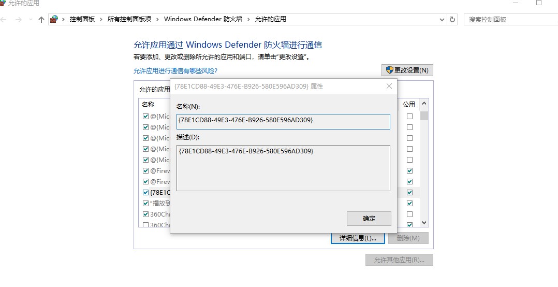Expand the chevron after 所有控制面板项 breadcrumb
Viewport: 558px width, 287px height.
158,19
